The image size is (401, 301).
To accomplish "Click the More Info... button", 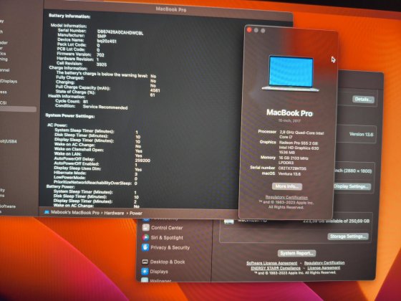I will [x=287, y=186].
